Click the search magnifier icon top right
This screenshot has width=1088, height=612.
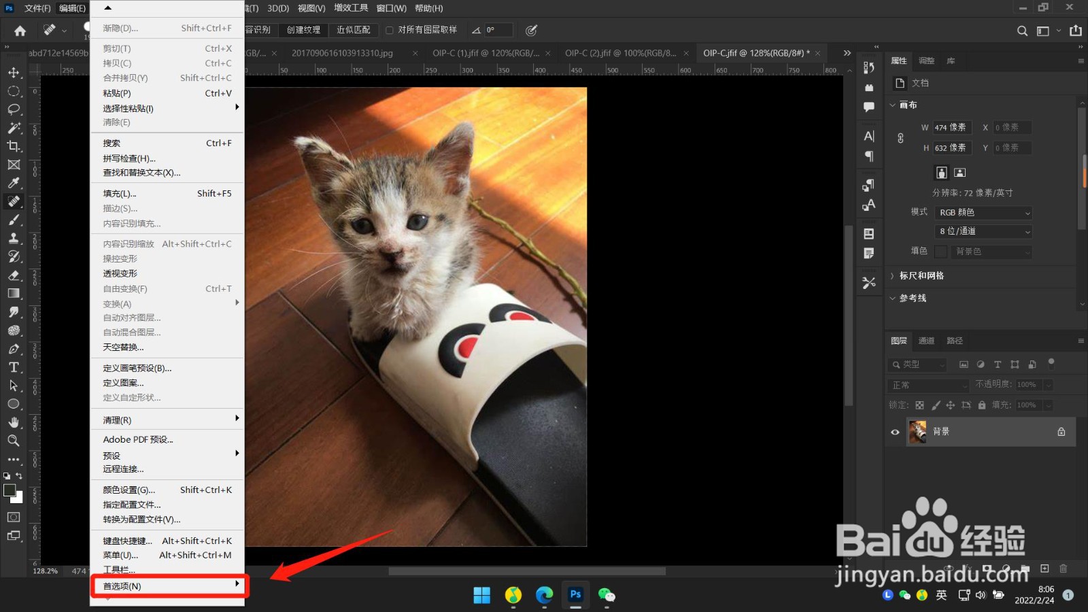[x=1022, y=31]
